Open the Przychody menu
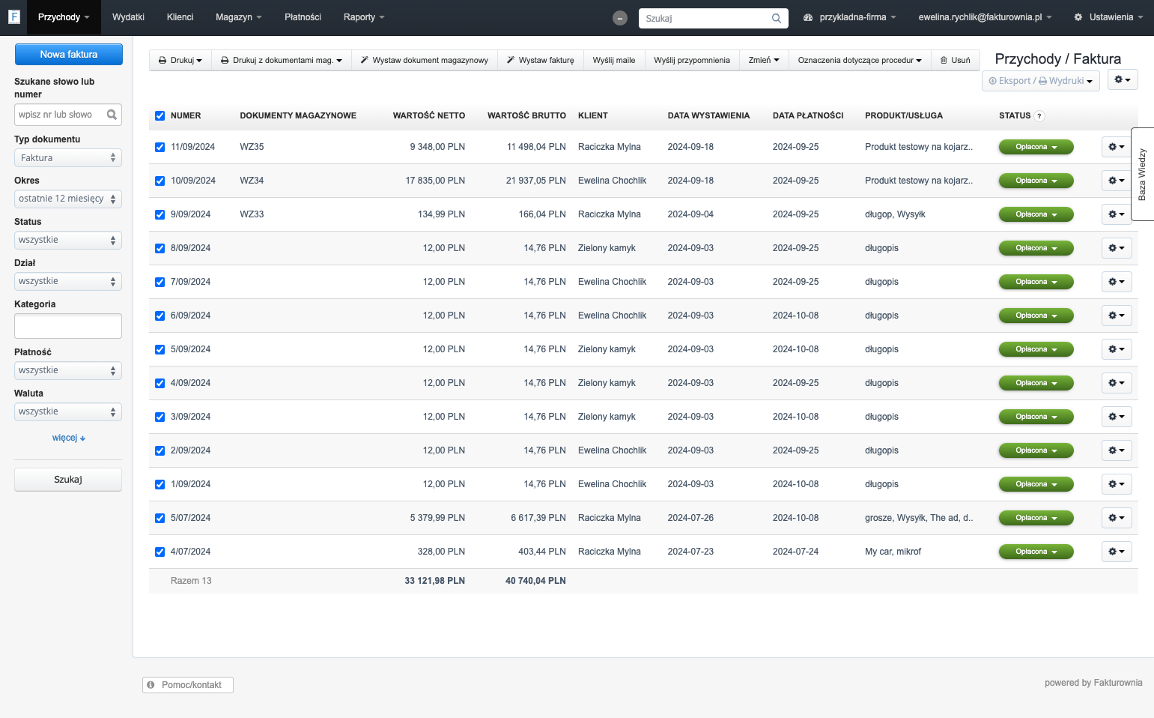Screen dimensions: 1154x718 pos(64,17)
